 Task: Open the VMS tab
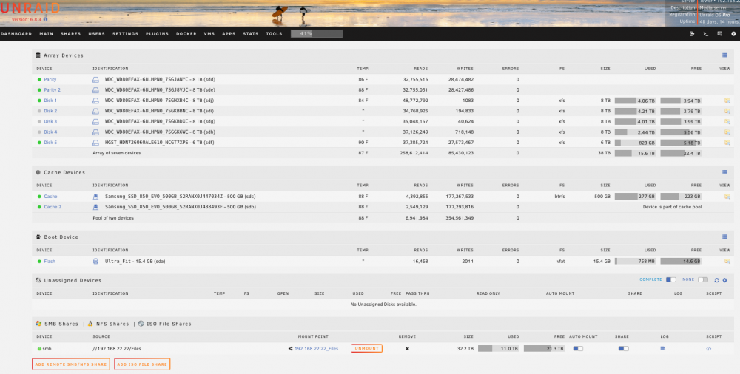(209, 34)
